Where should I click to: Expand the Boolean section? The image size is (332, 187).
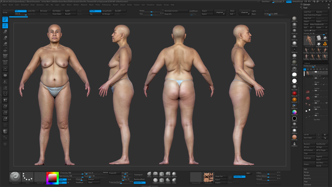[307, 175]
